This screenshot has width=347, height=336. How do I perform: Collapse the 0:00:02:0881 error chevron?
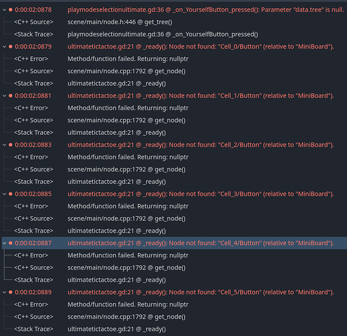point(4,95)
